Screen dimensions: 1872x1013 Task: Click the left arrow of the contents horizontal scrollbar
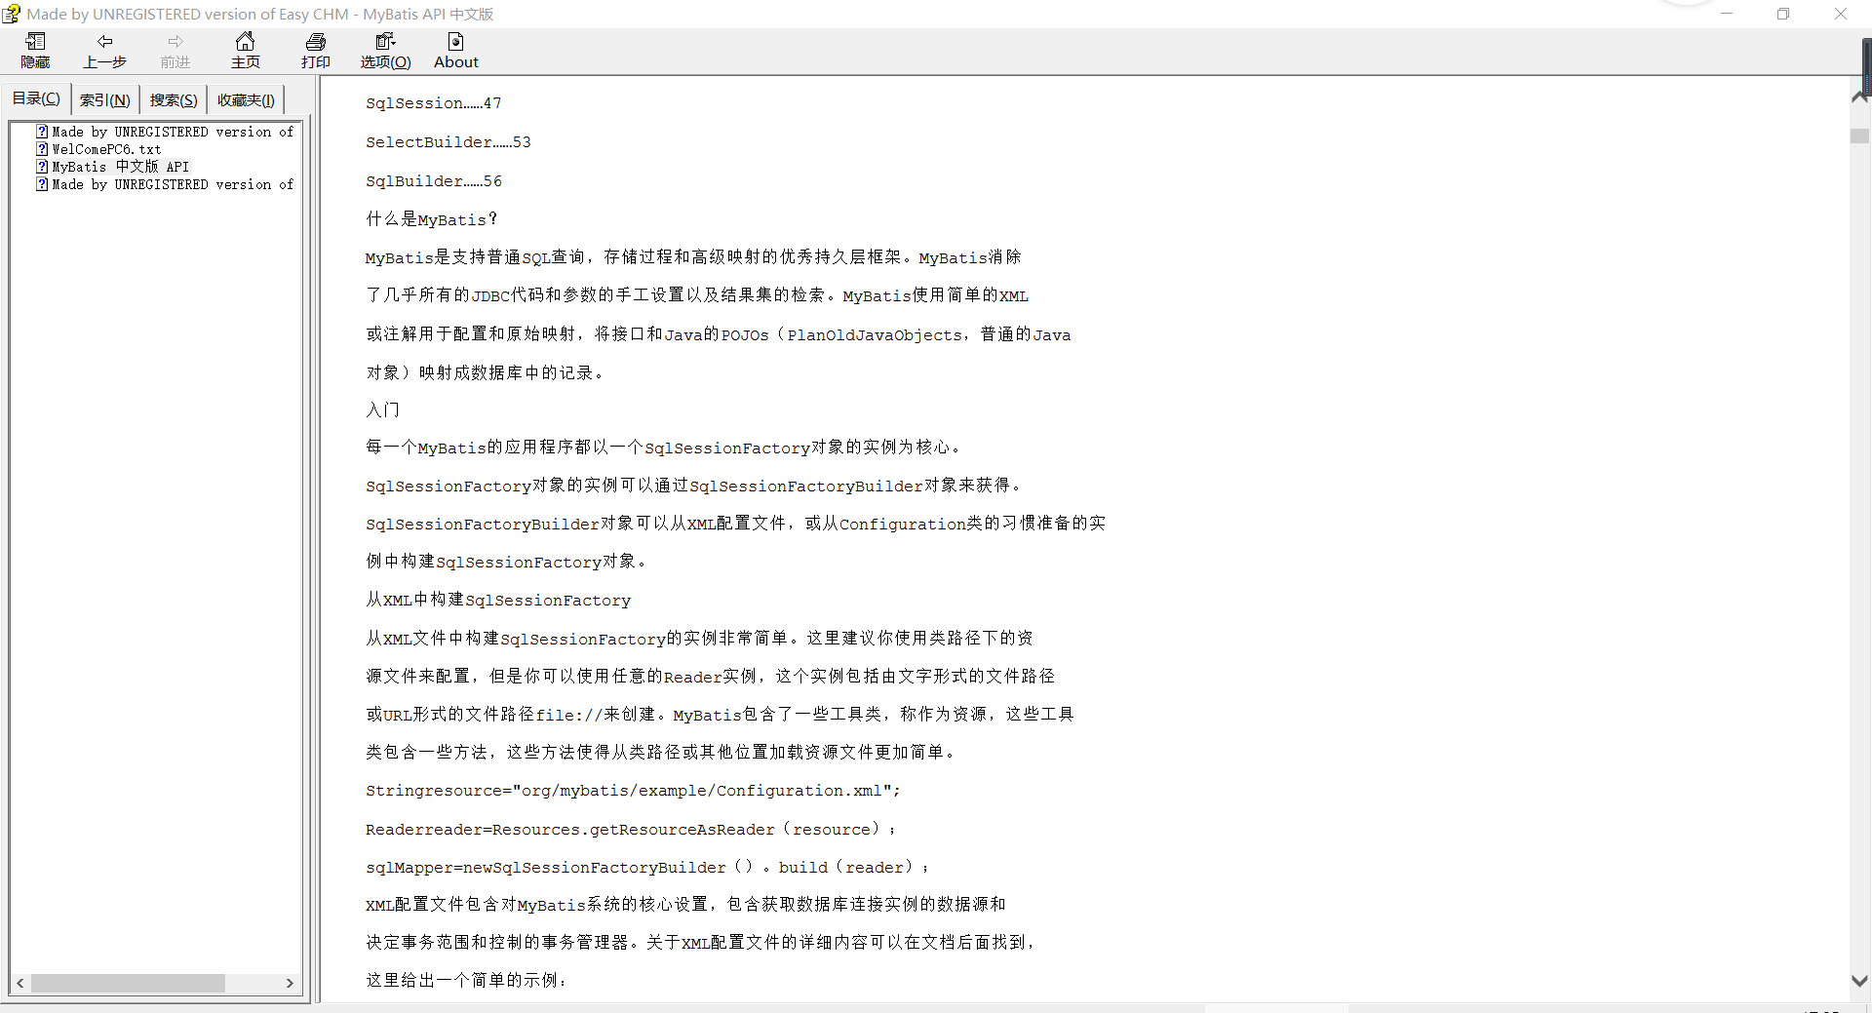point(20,983)
